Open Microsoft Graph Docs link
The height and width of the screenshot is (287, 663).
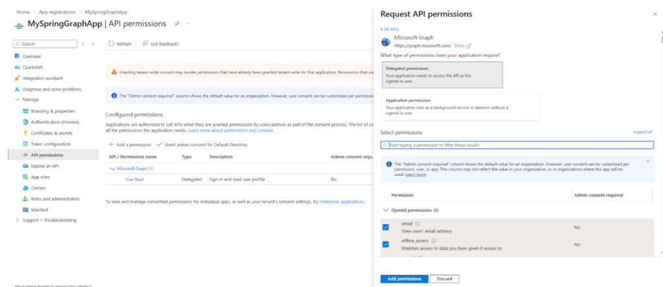462,46
